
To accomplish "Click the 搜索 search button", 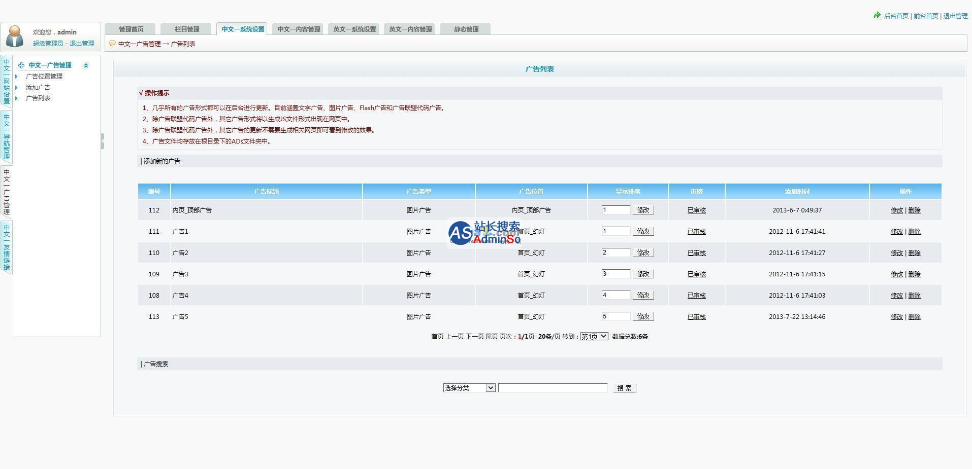I will point(625,388).
